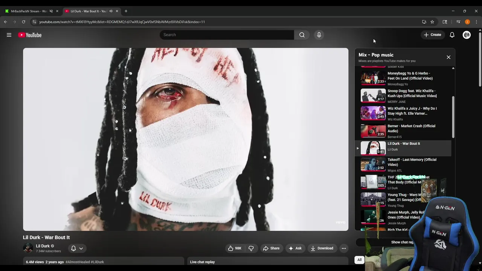The height and width of the screenshot is (271, 482).
Task: Share the Lil Durk video
Action: tap(271, 248)
